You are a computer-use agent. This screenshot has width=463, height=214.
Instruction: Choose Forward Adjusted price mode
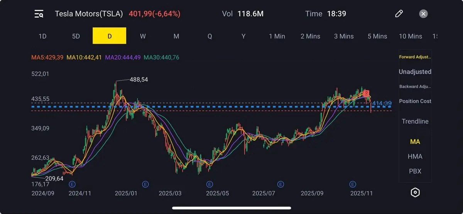pos(415,57)
